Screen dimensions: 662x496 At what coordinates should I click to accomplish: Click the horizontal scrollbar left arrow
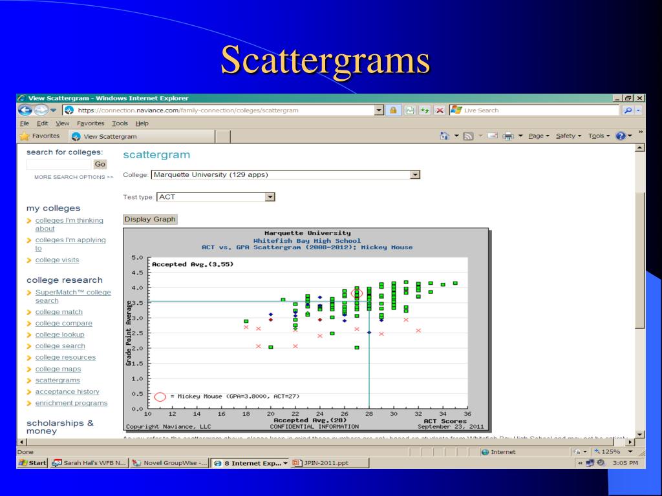21,442
